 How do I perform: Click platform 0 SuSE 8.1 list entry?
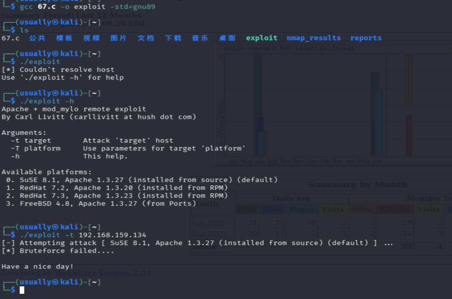point(142,180)
